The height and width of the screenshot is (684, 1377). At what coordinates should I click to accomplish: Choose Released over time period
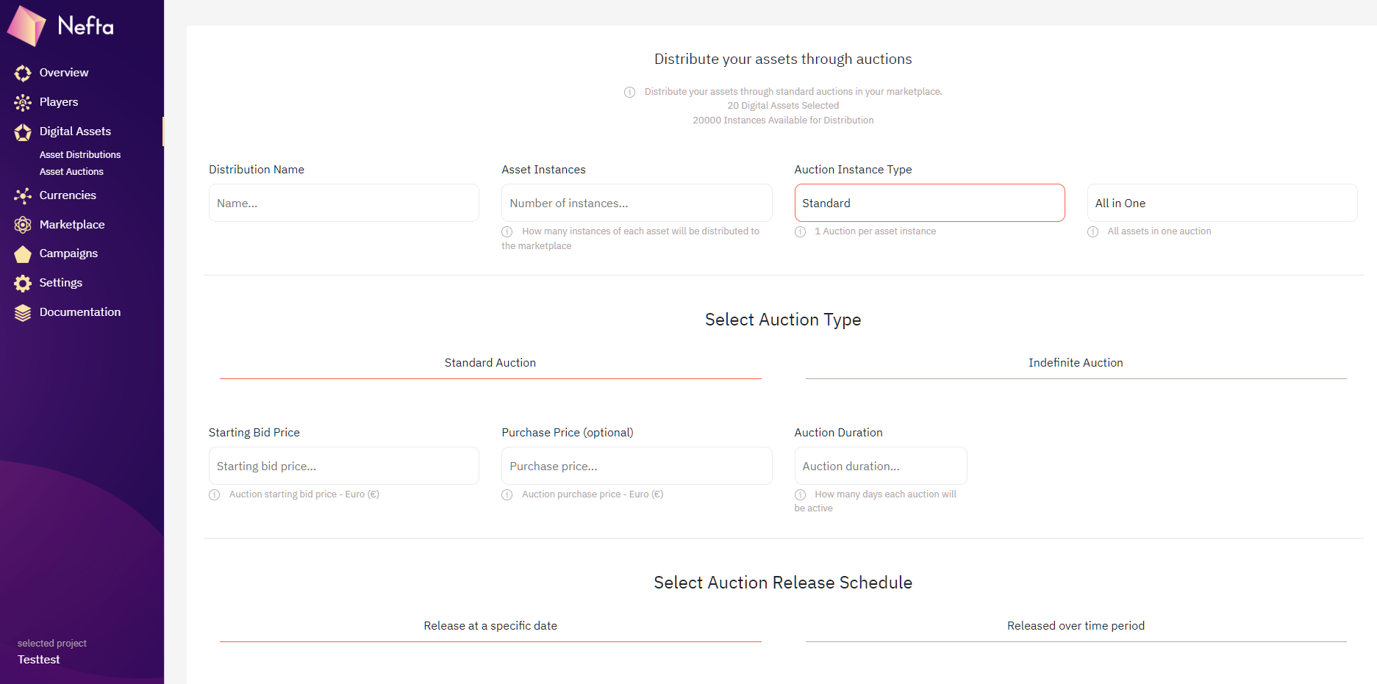(1076, 626)
